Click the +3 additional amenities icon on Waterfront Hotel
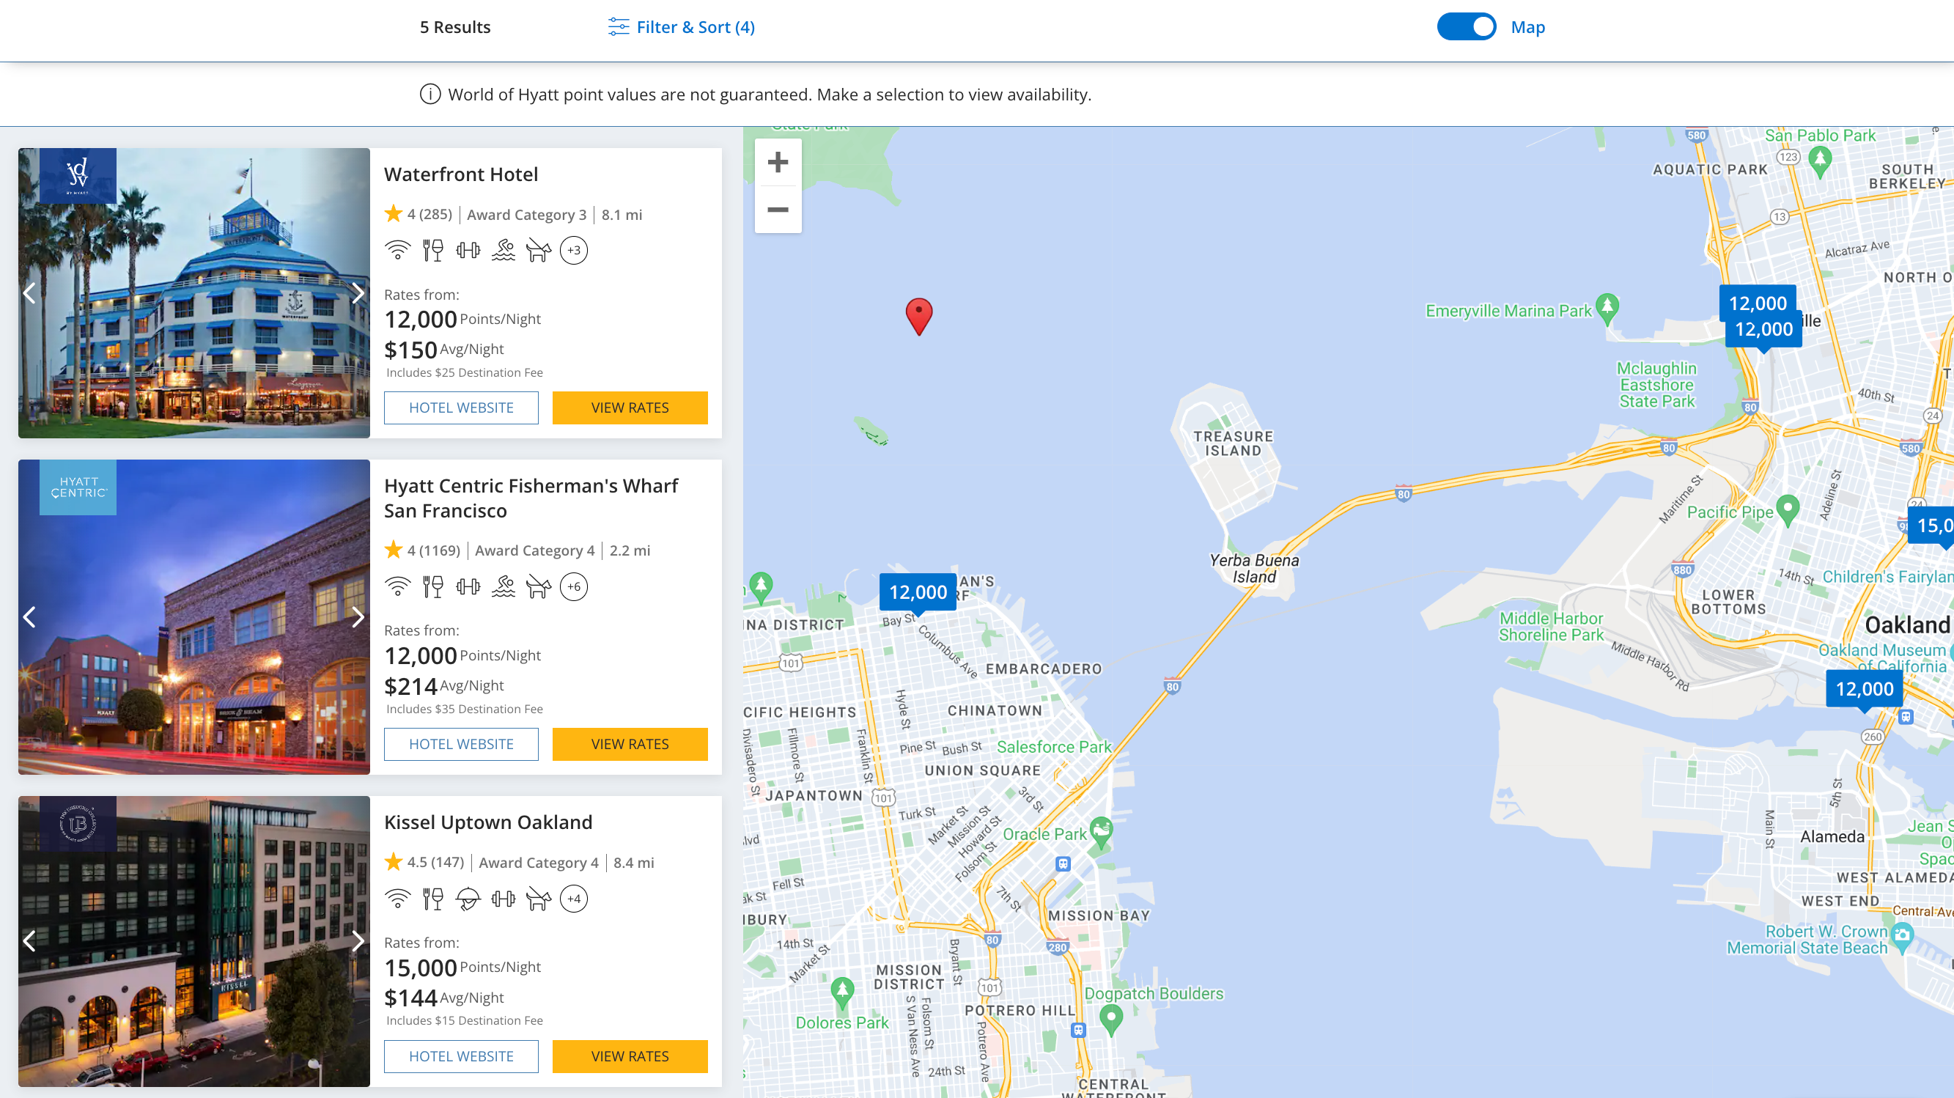The width and height of the screenshot is (1954, 1098). [x=575, y=250]
